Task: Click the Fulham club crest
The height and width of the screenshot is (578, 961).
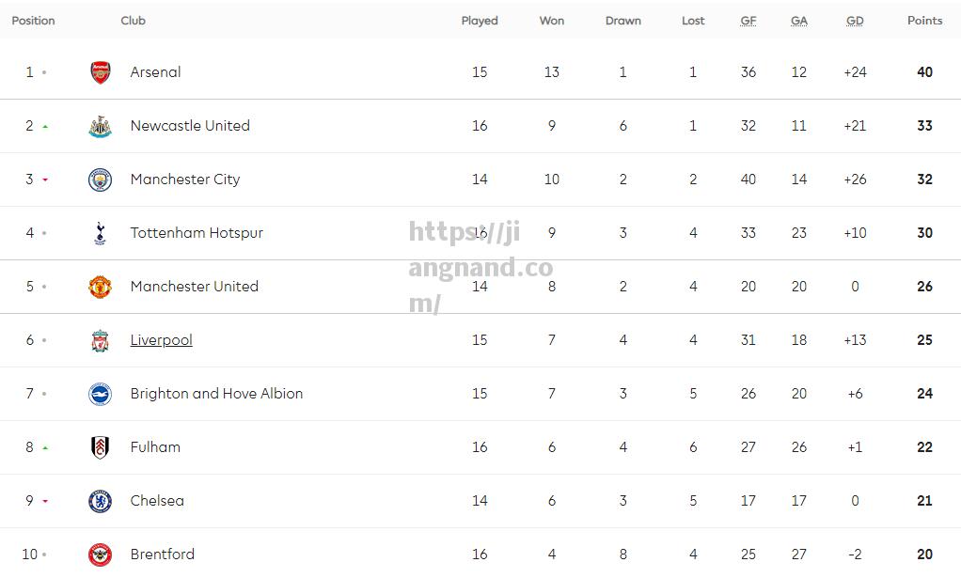Action: 100,447
